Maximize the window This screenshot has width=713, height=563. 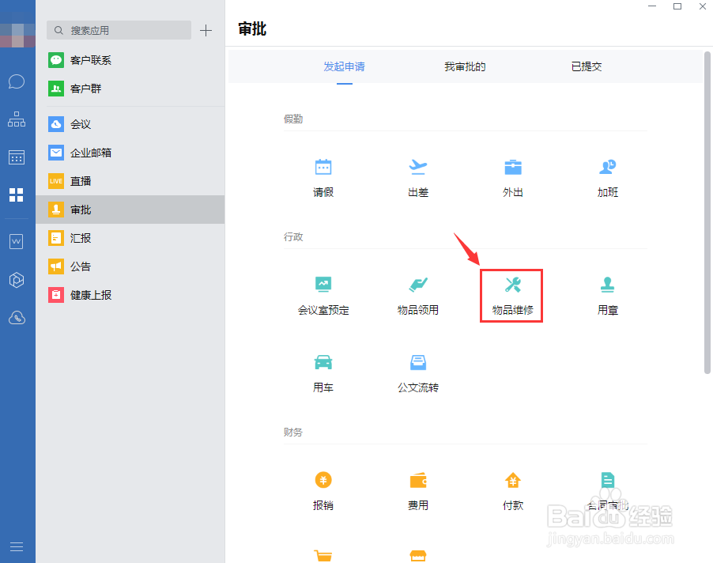[x=677, y=6]
